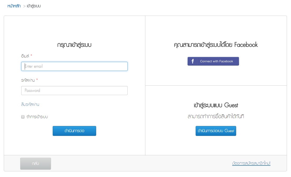Viewport: 291px width, 177px height.
Task: Enable the จำการเข้าระบบ remember-login checkbox
Action: point(23,117)
